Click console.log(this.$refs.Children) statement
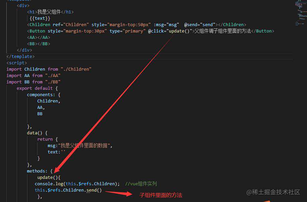The image size is (307, 202). tap(77, 184)
